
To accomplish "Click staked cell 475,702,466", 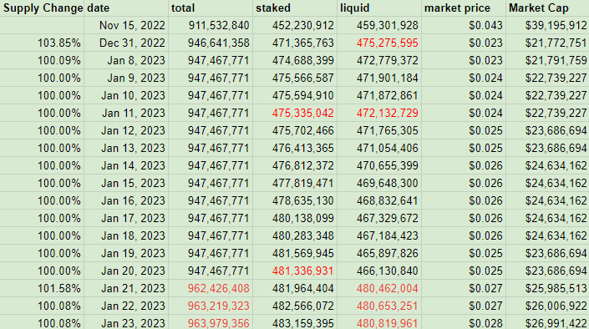I will (x=295, y=130).
